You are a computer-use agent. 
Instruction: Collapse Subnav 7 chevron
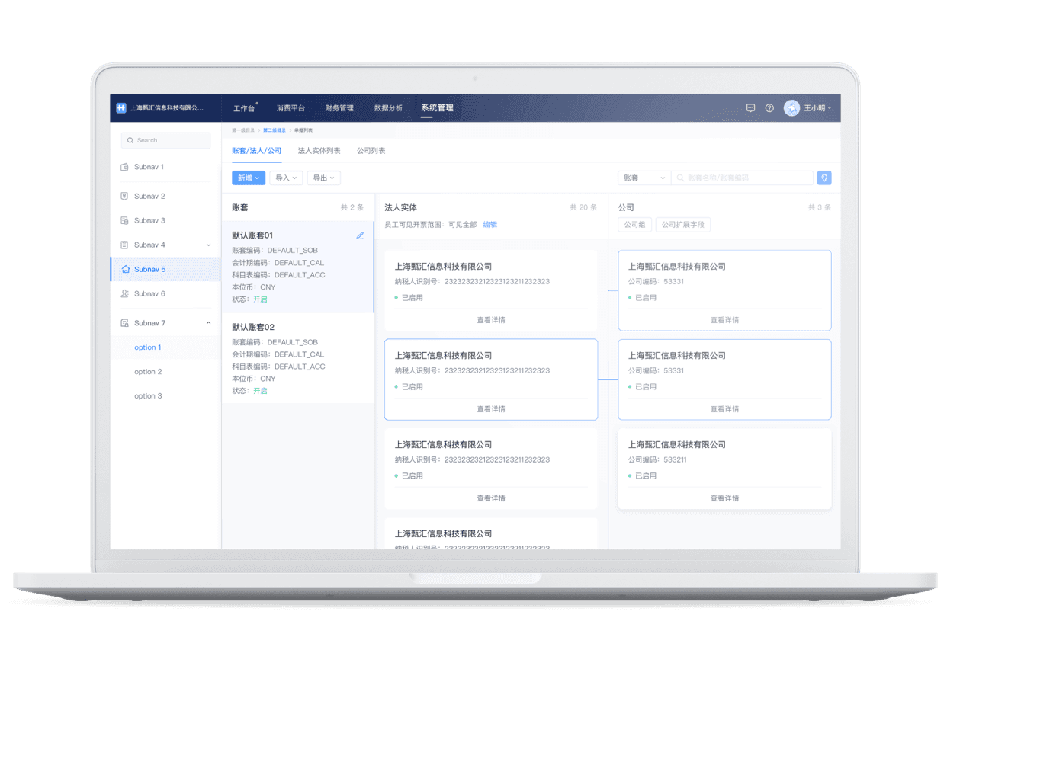click(x=208, y=323)
